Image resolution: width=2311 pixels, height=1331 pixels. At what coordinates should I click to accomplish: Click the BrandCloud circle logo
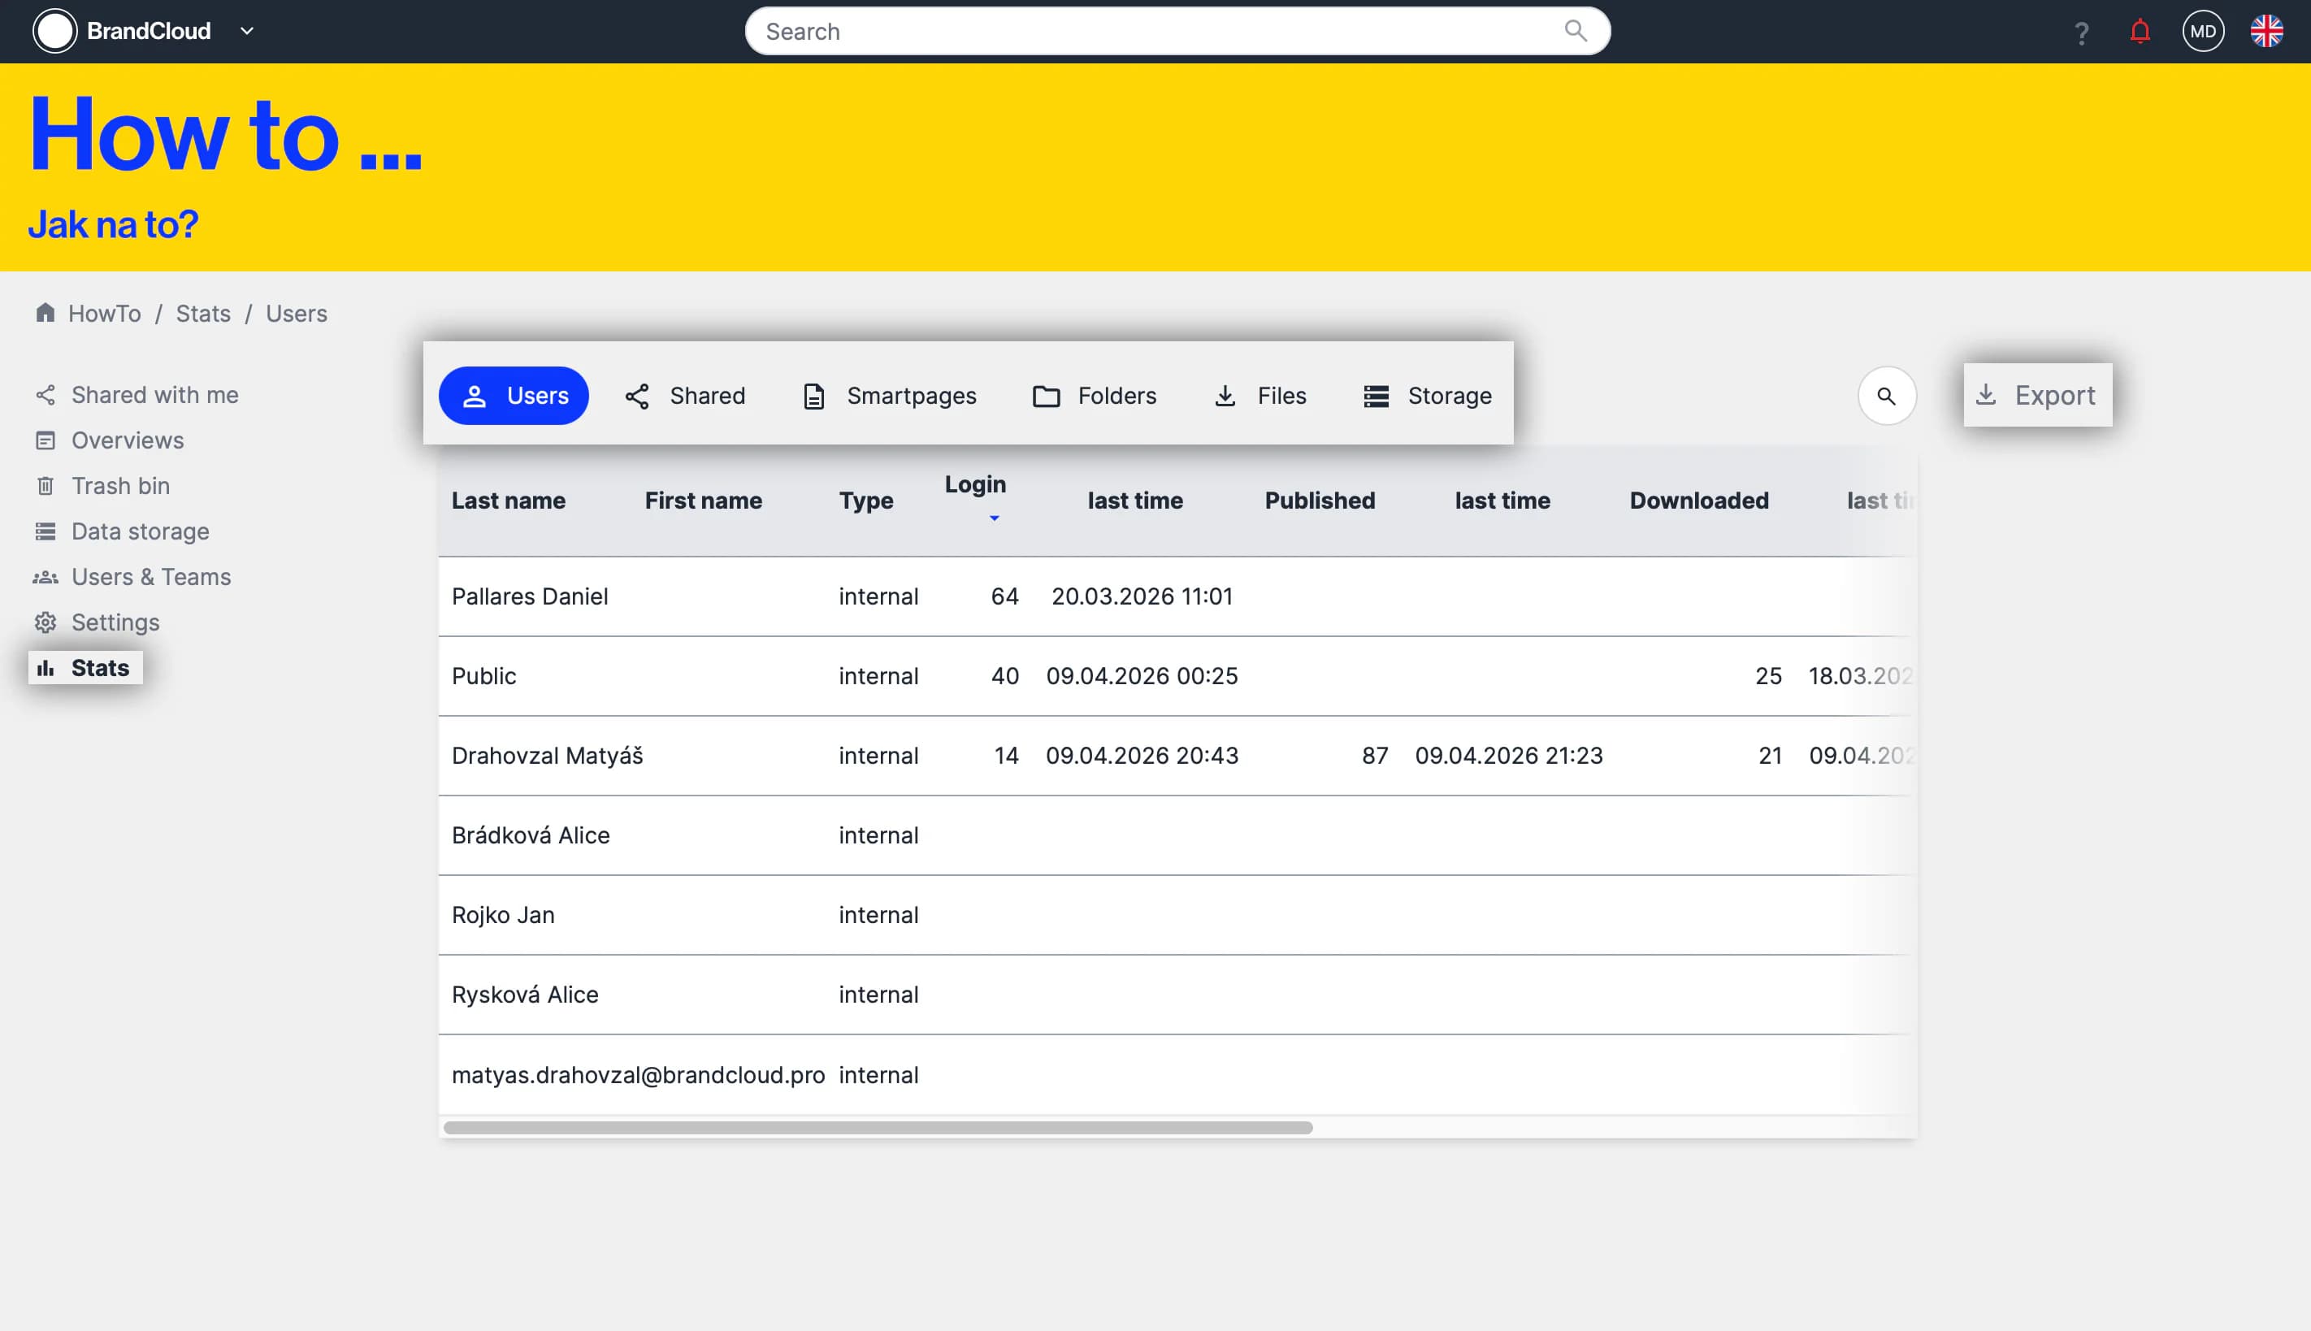click(x=55, y=32)
